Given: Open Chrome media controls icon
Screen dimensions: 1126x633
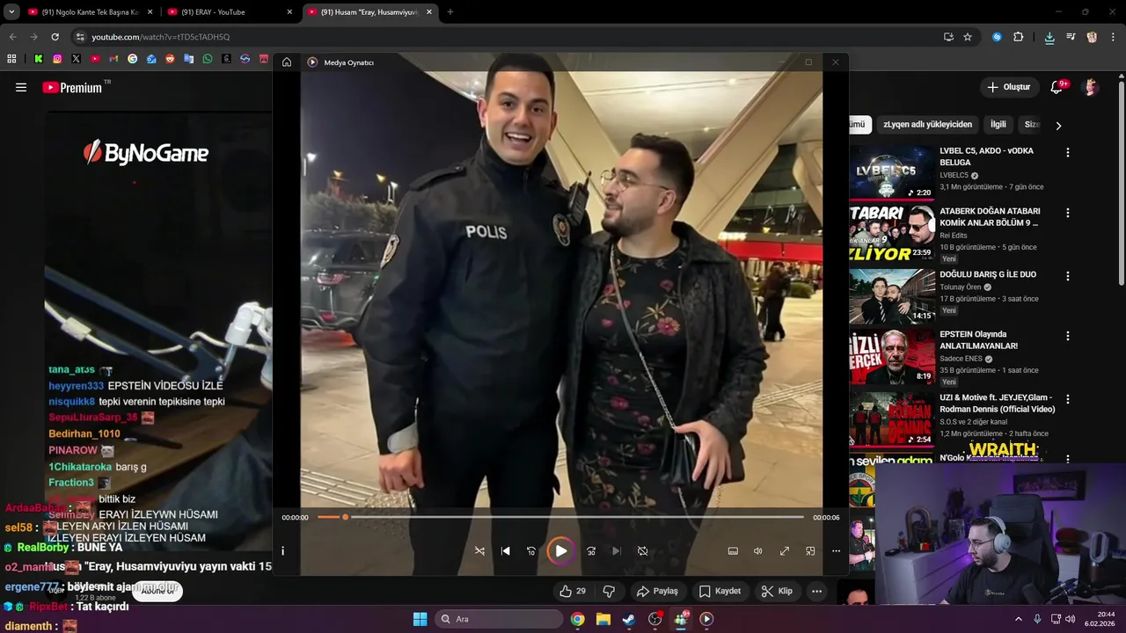Looking at the screenshot, I should click(1071, 37).
